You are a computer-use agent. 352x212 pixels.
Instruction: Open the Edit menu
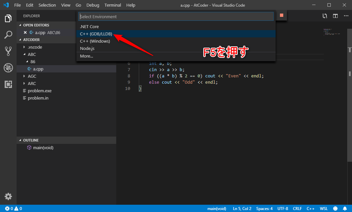pyautogui.click(x=30, y=5)
